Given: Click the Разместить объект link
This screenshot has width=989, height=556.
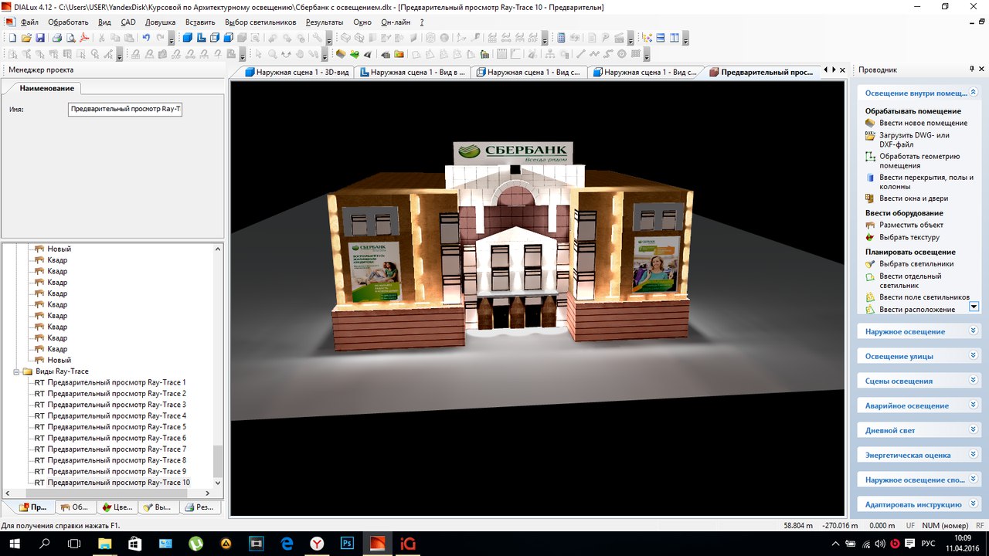Looking at the screenshot, I should [911, 225].
